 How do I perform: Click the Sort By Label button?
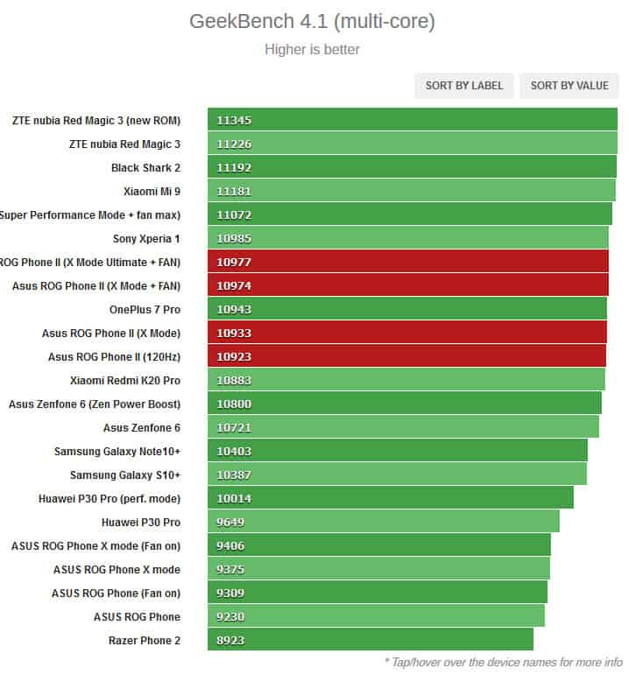[x=464, y=85]
